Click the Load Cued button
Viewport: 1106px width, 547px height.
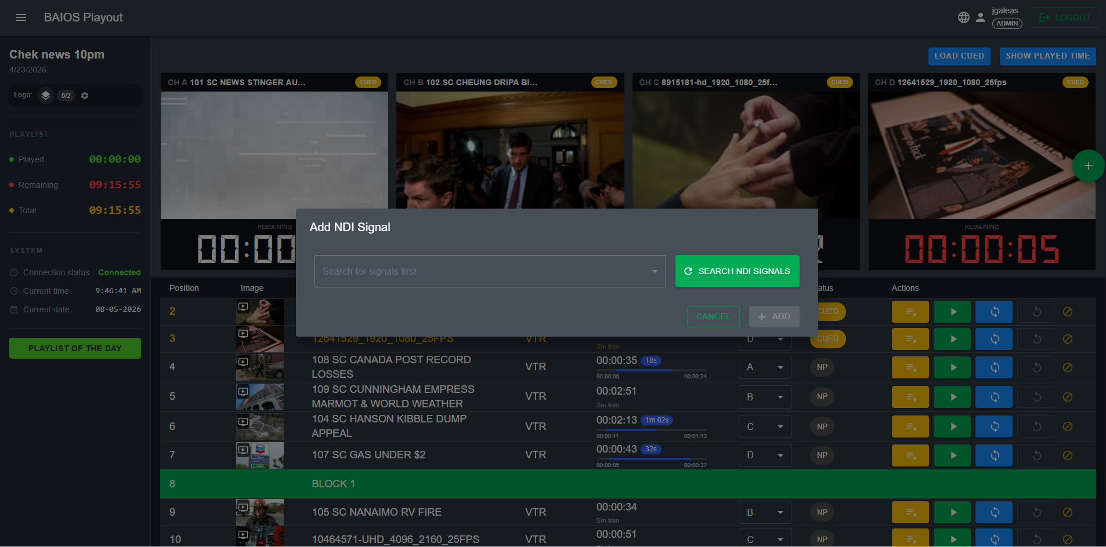pyautogui.click(x=959, y=56)
